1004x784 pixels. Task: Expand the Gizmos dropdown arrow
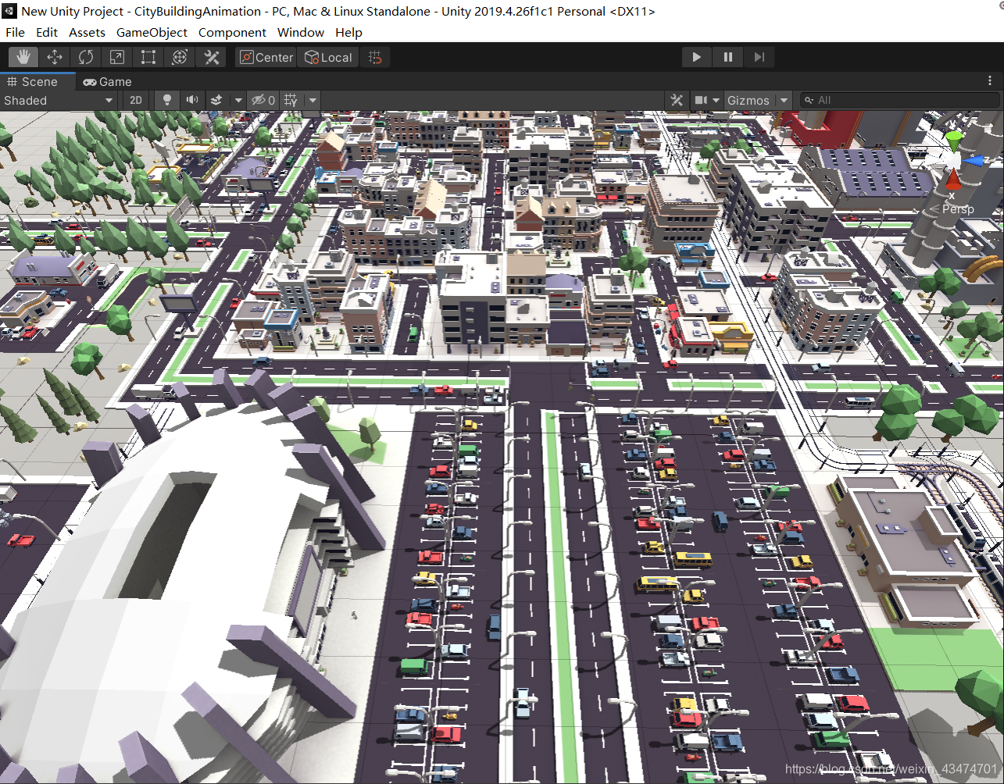[x=784, y=100]
